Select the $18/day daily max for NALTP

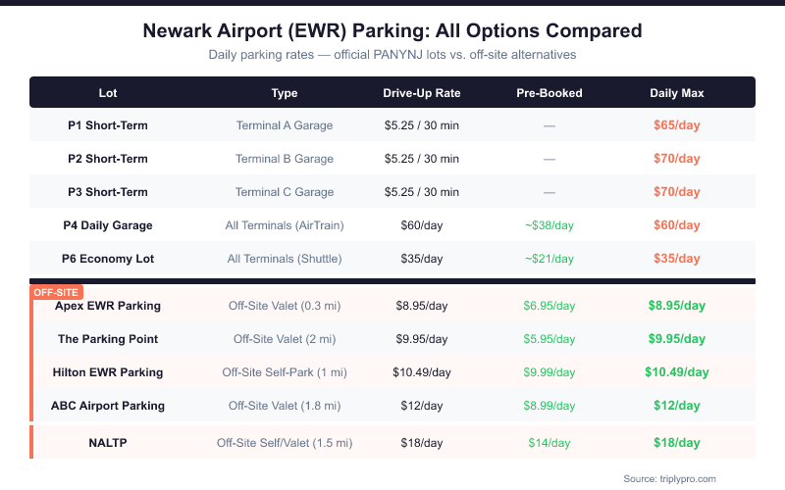[x=676, y=443]
